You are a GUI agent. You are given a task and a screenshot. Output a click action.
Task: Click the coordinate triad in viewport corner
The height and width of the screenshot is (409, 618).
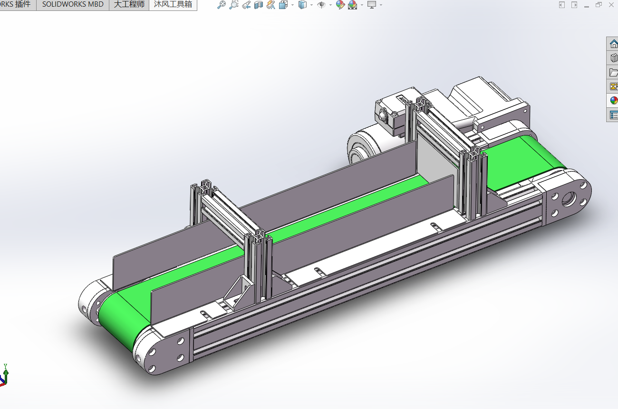(4, 375)
